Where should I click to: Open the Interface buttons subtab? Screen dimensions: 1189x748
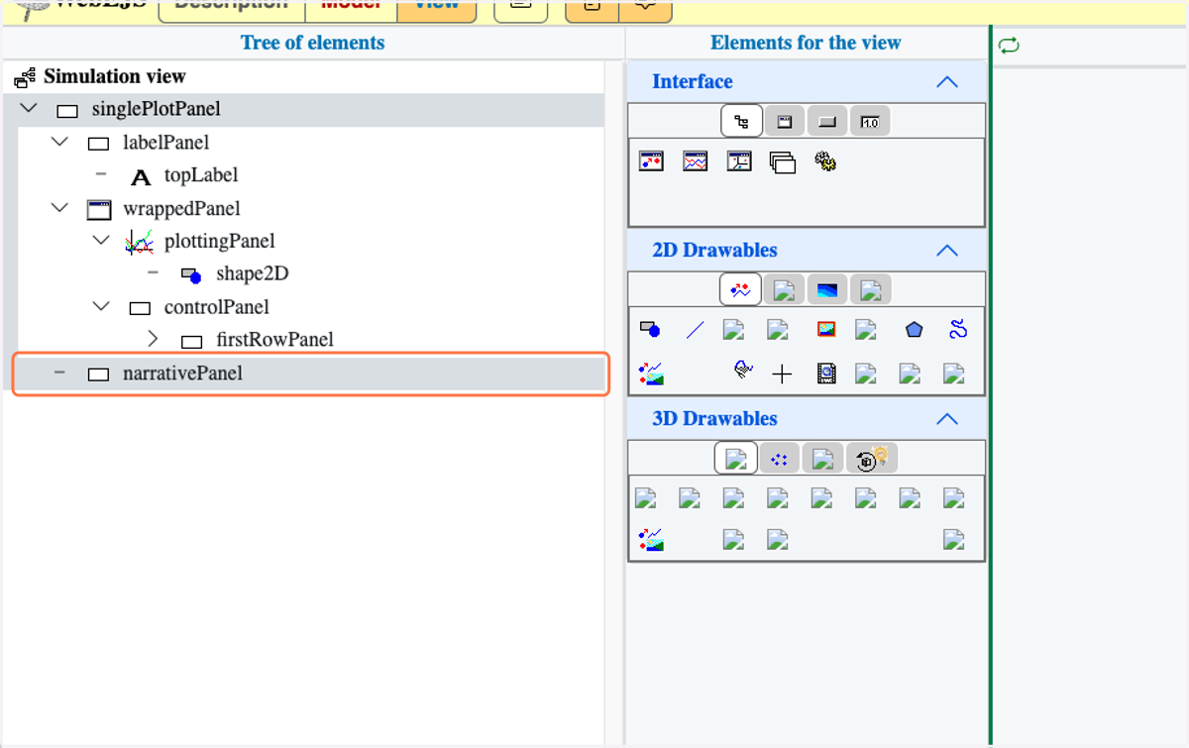click(826, 122)
